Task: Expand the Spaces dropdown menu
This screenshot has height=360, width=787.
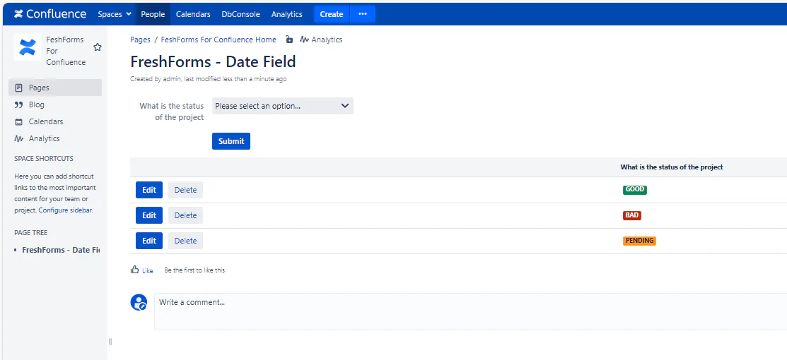Action: tap(115, 14)
